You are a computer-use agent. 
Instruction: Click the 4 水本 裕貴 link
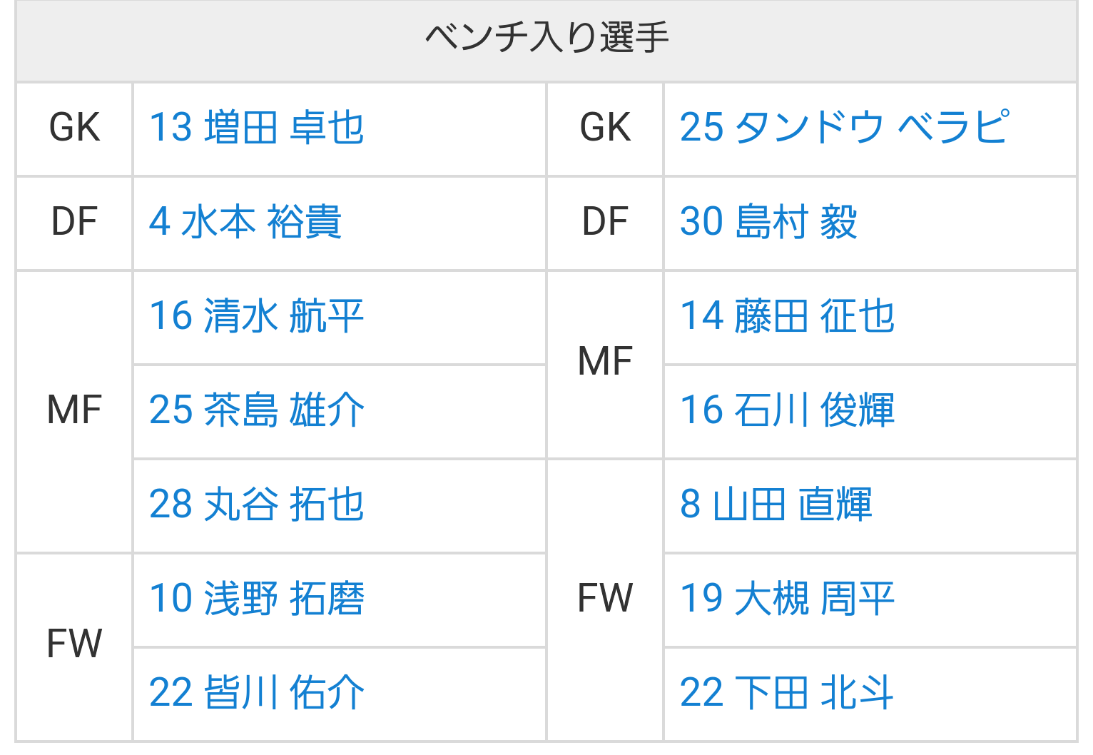[245, 222]
